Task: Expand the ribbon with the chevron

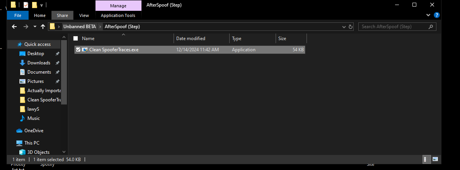Action: click(428, 15)
